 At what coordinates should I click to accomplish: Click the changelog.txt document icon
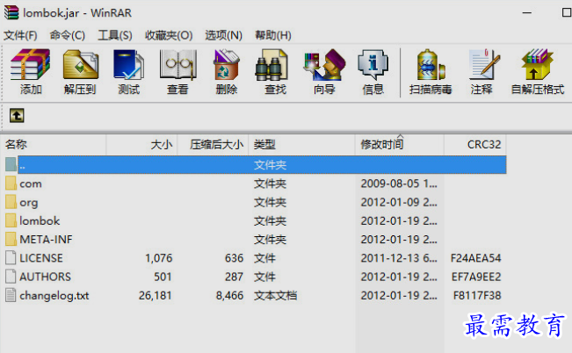point(11,295)
